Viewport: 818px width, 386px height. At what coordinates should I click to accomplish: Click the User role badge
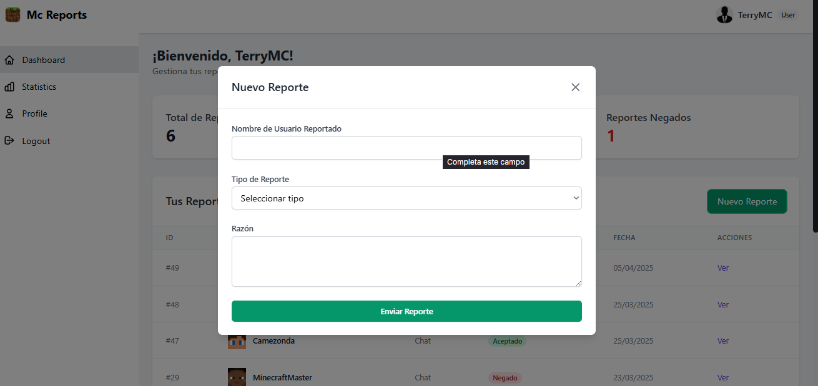pyautogui.click(x=788, y=15)
